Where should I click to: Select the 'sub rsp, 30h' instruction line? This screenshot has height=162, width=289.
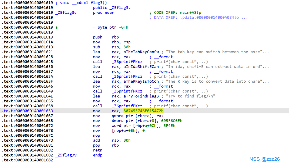(x=112, y=47)
